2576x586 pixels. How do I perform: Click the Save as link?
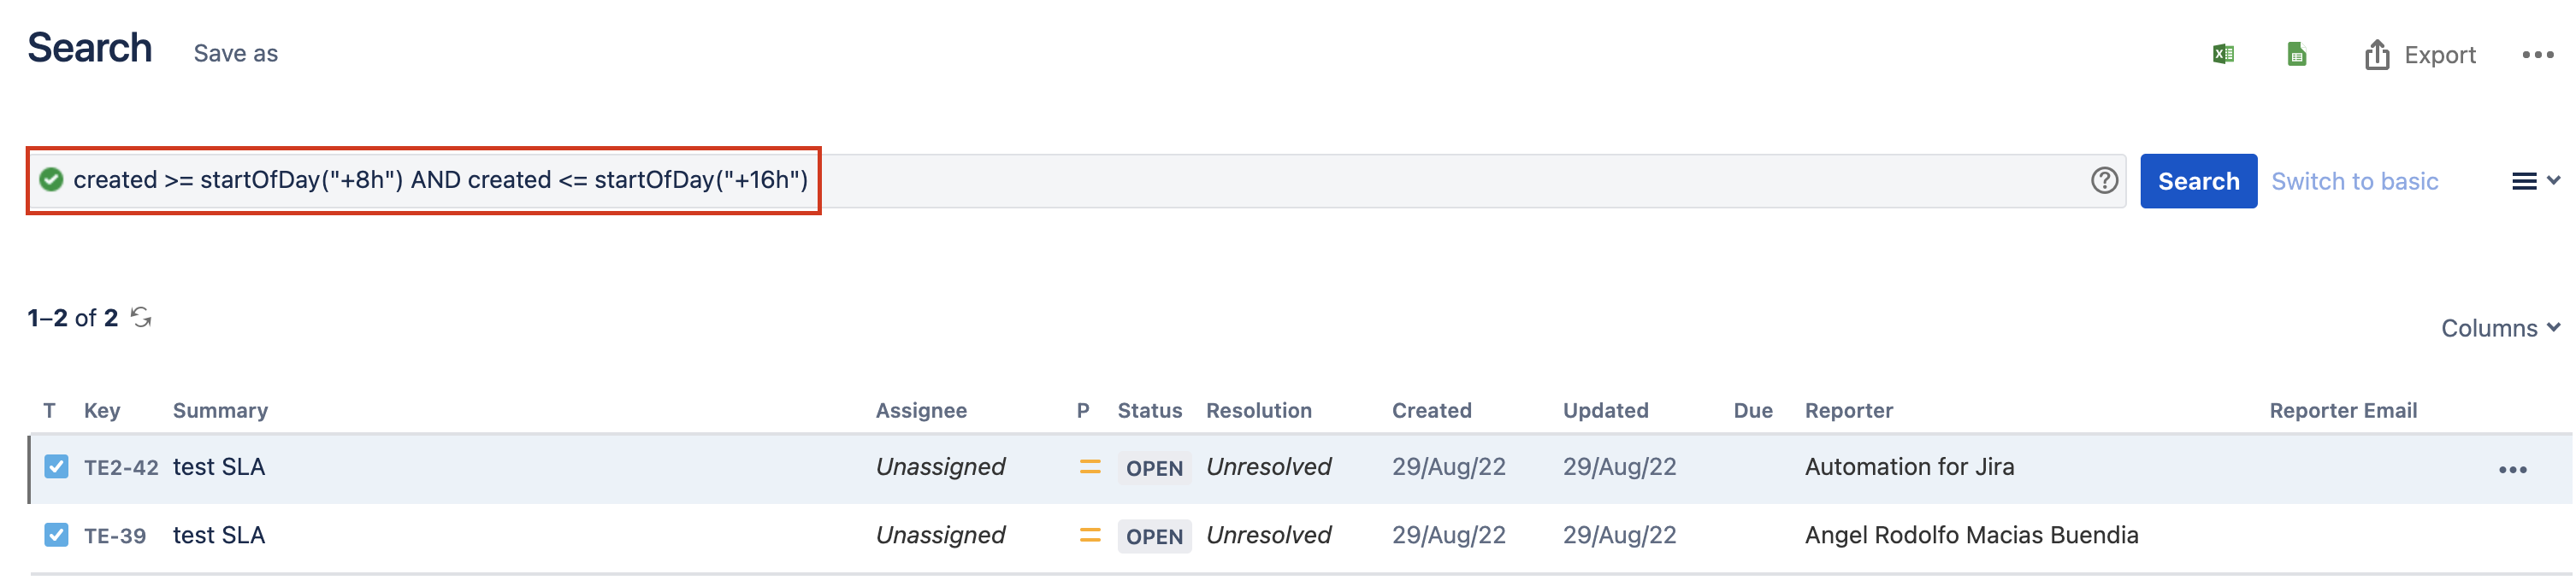pyautogui.click(x=235, y=53)
